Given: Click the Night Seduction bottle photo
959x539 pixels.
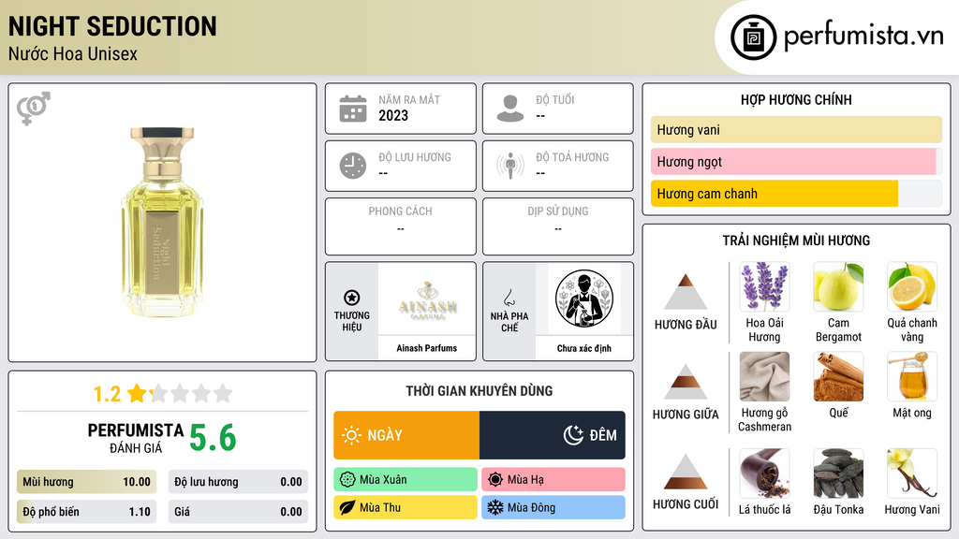Looking at the screenshot, I should tap(162, 221).
